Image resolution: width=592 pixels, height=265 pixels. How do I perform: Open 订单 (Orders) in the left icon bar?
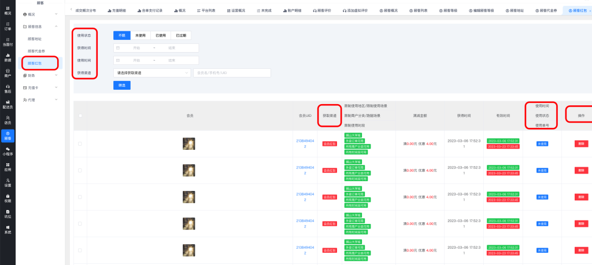click(x=8, y=26)
